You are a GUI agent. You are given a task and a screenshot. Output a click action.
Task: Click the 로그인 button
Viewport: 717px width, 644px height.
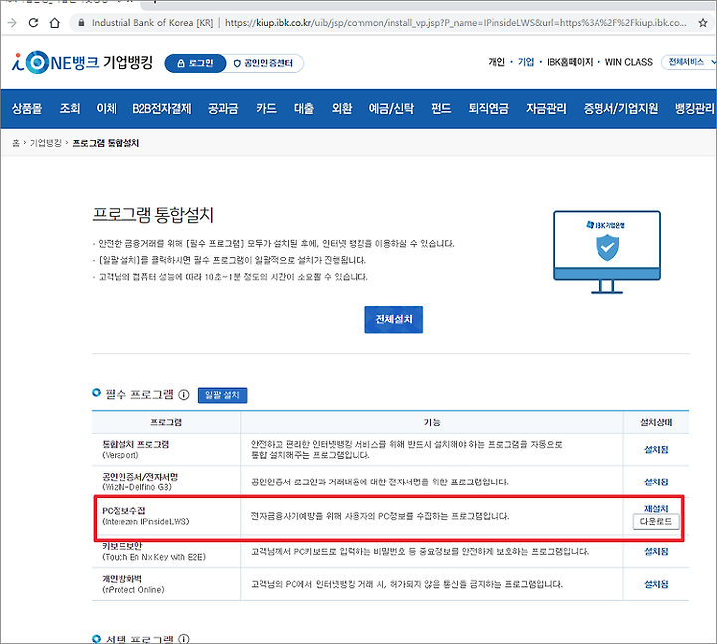point(196,63)
